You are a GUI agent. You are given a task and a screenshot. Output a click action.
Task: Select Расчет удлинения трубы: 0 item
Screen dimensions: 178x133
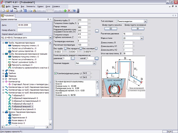tap(24, 62)
